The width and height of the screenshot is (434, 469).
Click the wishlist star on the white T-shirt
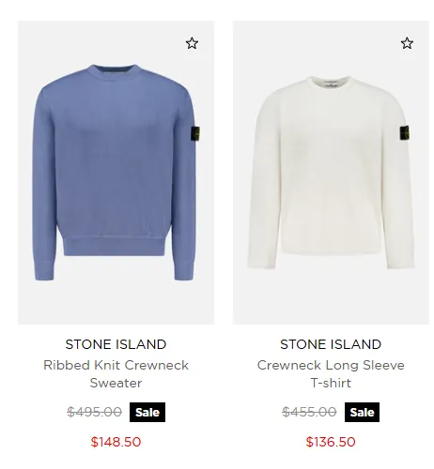(x=407, y=43)
